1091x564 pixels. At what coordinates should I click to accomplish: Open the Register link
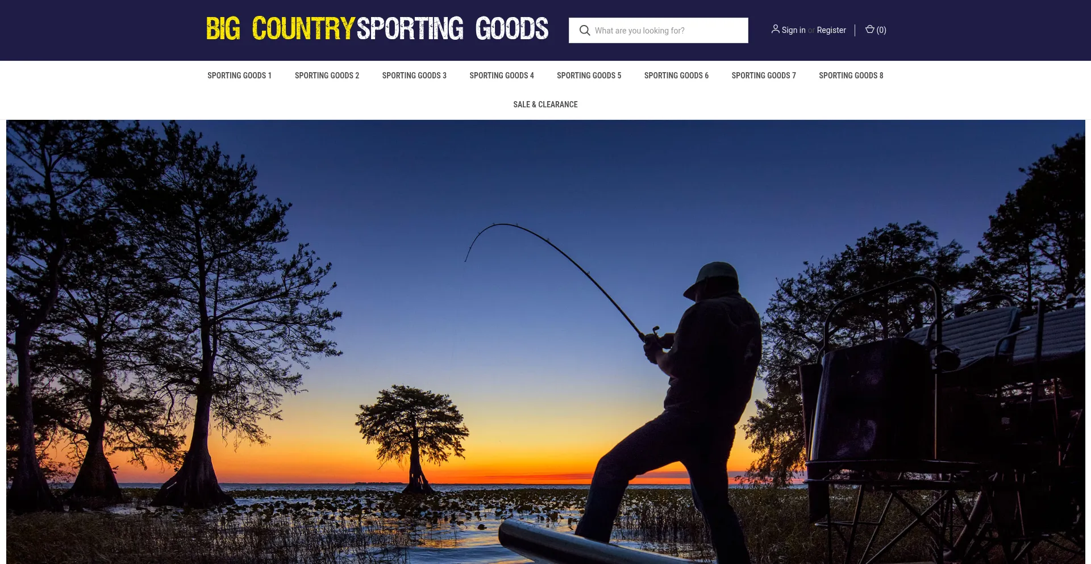tap(831, 30)
